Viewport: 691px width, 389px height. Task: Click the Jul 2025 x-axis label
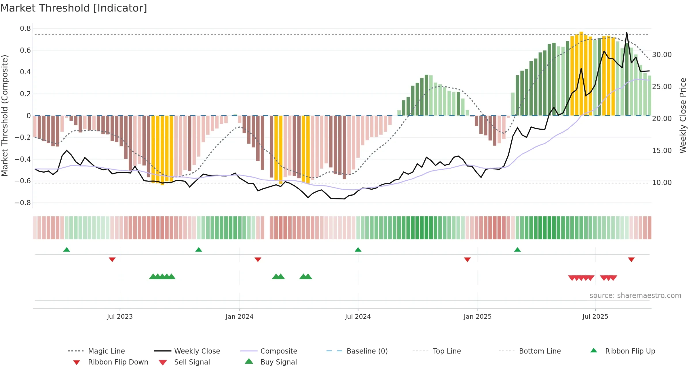[x=595, y=317]
